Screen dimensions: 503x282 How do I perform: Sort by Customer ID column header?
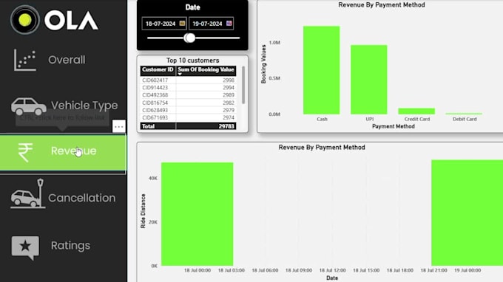click(x=158, y=70)
